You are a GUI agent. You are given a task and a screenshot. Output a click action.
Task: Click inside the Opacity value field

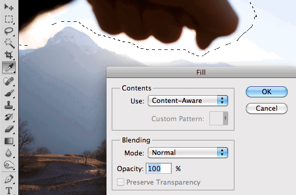[159, 168]
